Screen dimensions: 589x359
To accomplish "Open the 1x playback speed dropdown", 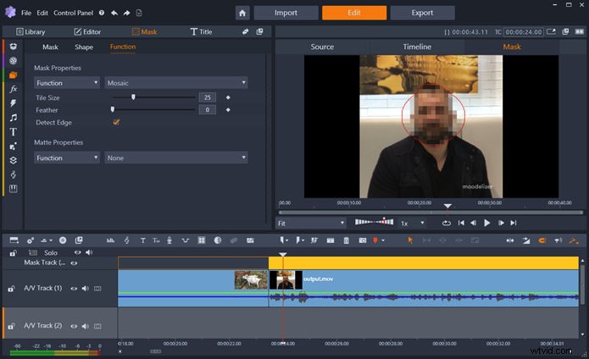I will click(412, 224).
